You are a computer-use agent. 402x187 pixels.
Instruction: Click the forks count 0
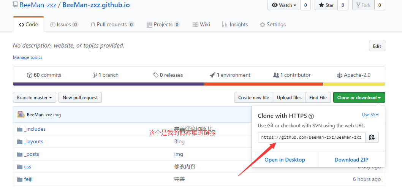tap(380, 5)
